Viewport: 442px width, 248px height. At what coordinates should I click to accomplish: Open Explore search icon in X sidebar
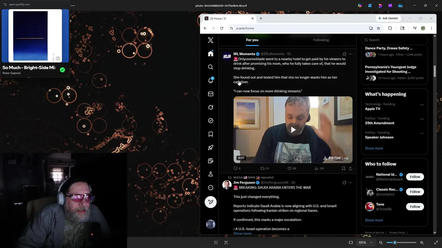[x=211, y=67]
